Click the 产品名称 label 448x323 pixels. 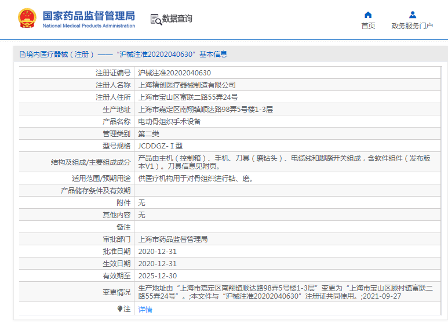tap(116, 122)
